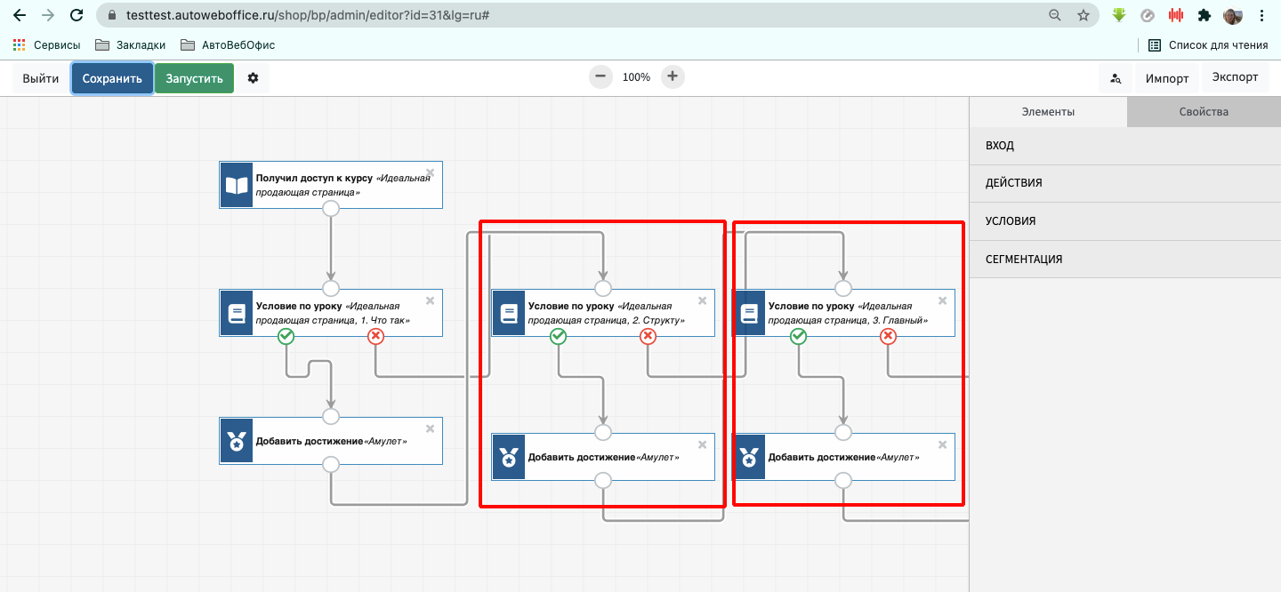1281x592 pixels.
Task: Click the green check output on lesson 3 condition
Action: [799, 336]
